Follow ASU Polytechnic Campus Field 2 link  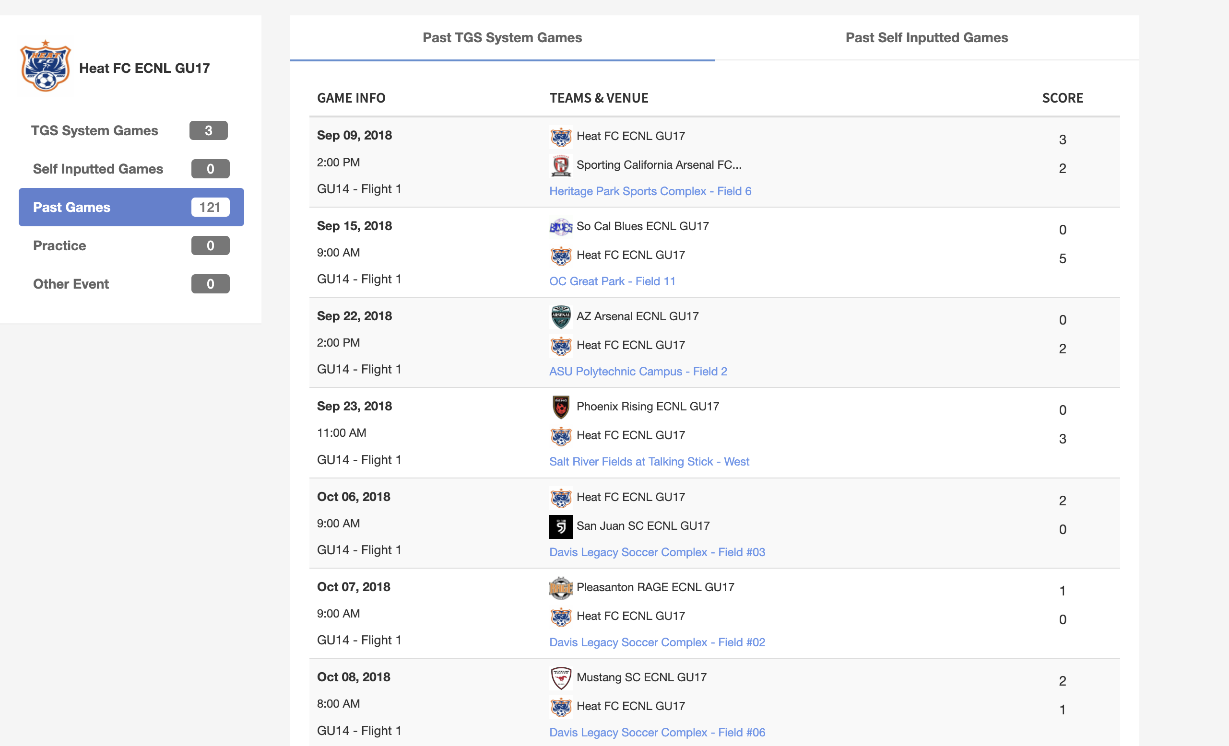tap(638, 372)
